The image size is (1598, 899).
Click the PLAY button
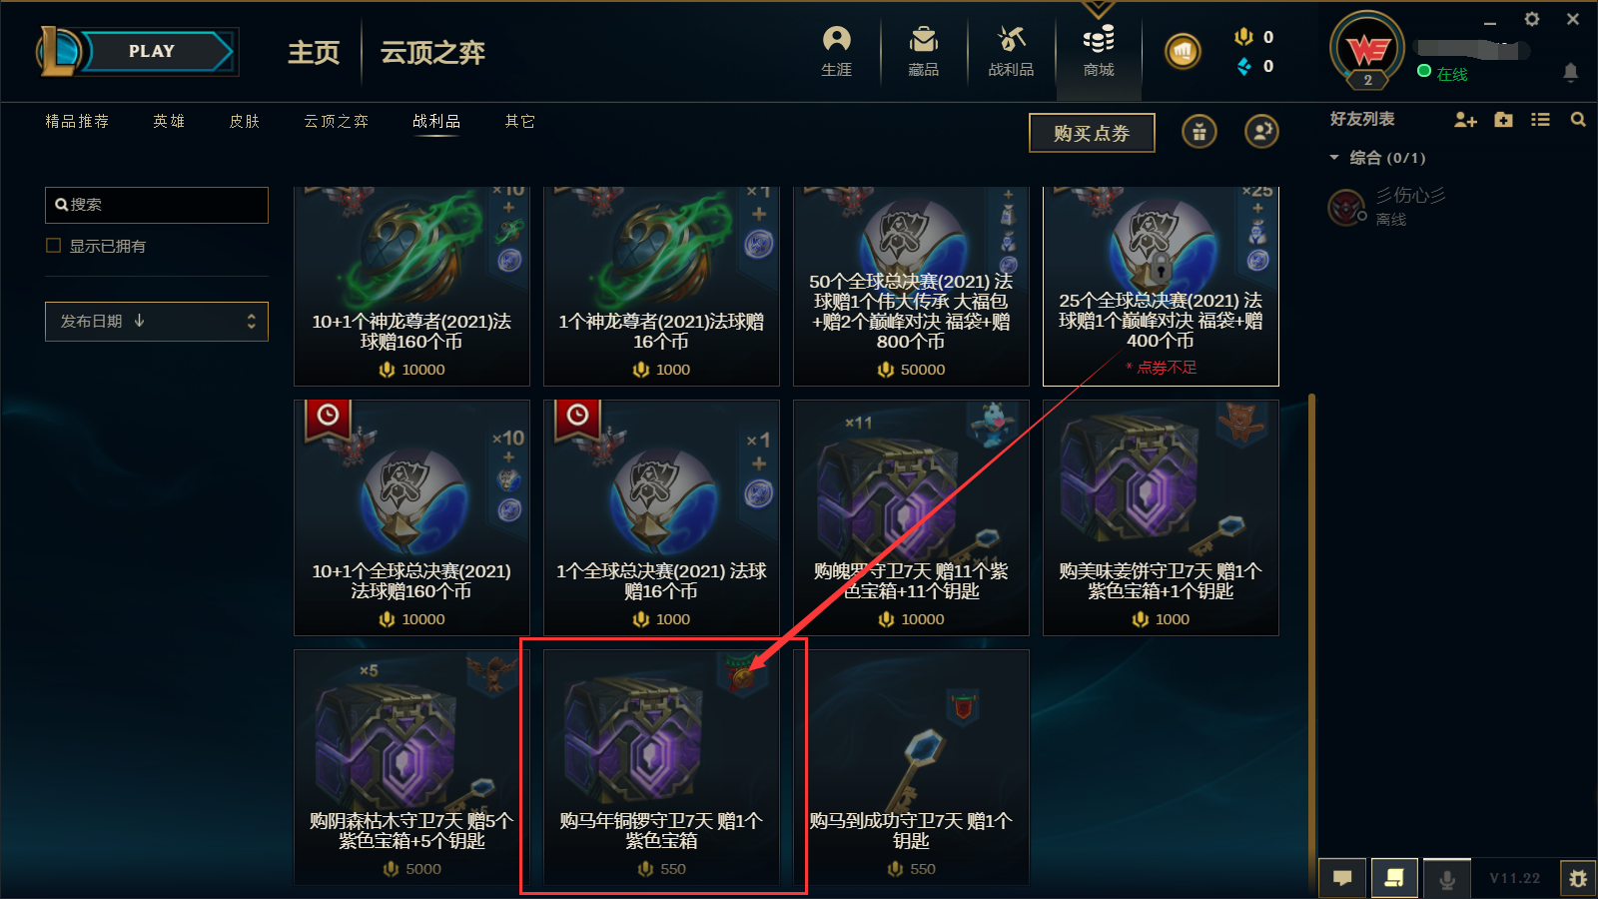click(x=152, y=51)
